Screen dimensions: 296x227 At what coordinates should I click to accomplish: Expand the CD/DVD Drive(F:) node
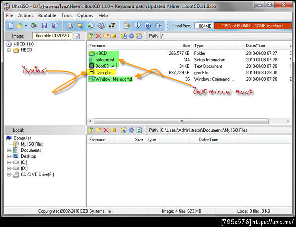[x=9, y=175]
